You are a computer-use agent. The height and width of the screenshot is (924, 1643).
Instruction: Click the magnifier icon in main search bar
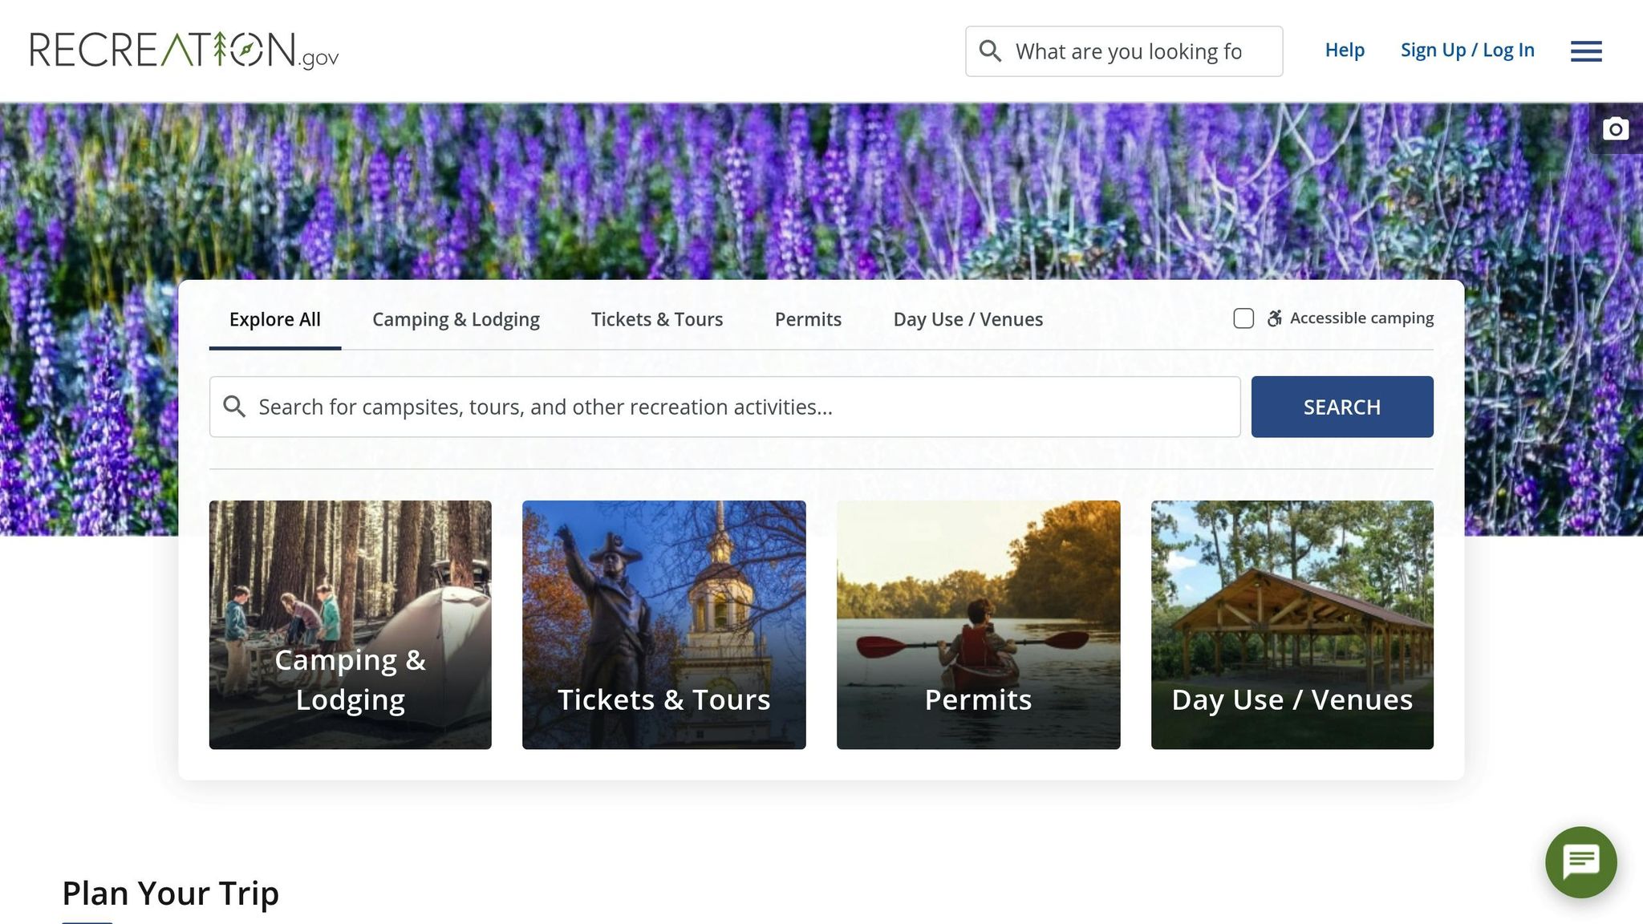click(234, 407)
